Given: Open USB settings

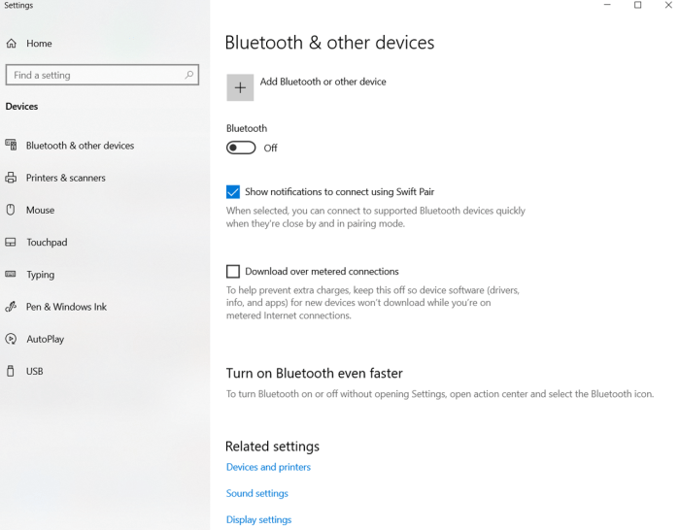Looking at the screenshot, I should tap(34, 371).
